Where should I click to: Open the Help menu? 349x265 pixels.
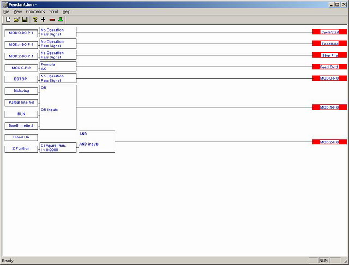[67, 11]
